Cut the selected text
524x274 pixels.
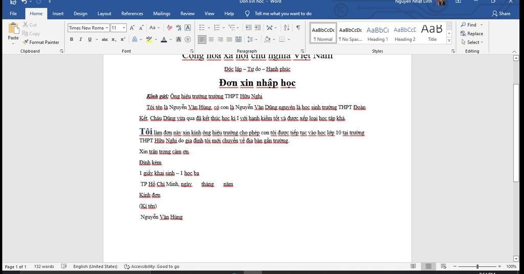pos(29,25)
